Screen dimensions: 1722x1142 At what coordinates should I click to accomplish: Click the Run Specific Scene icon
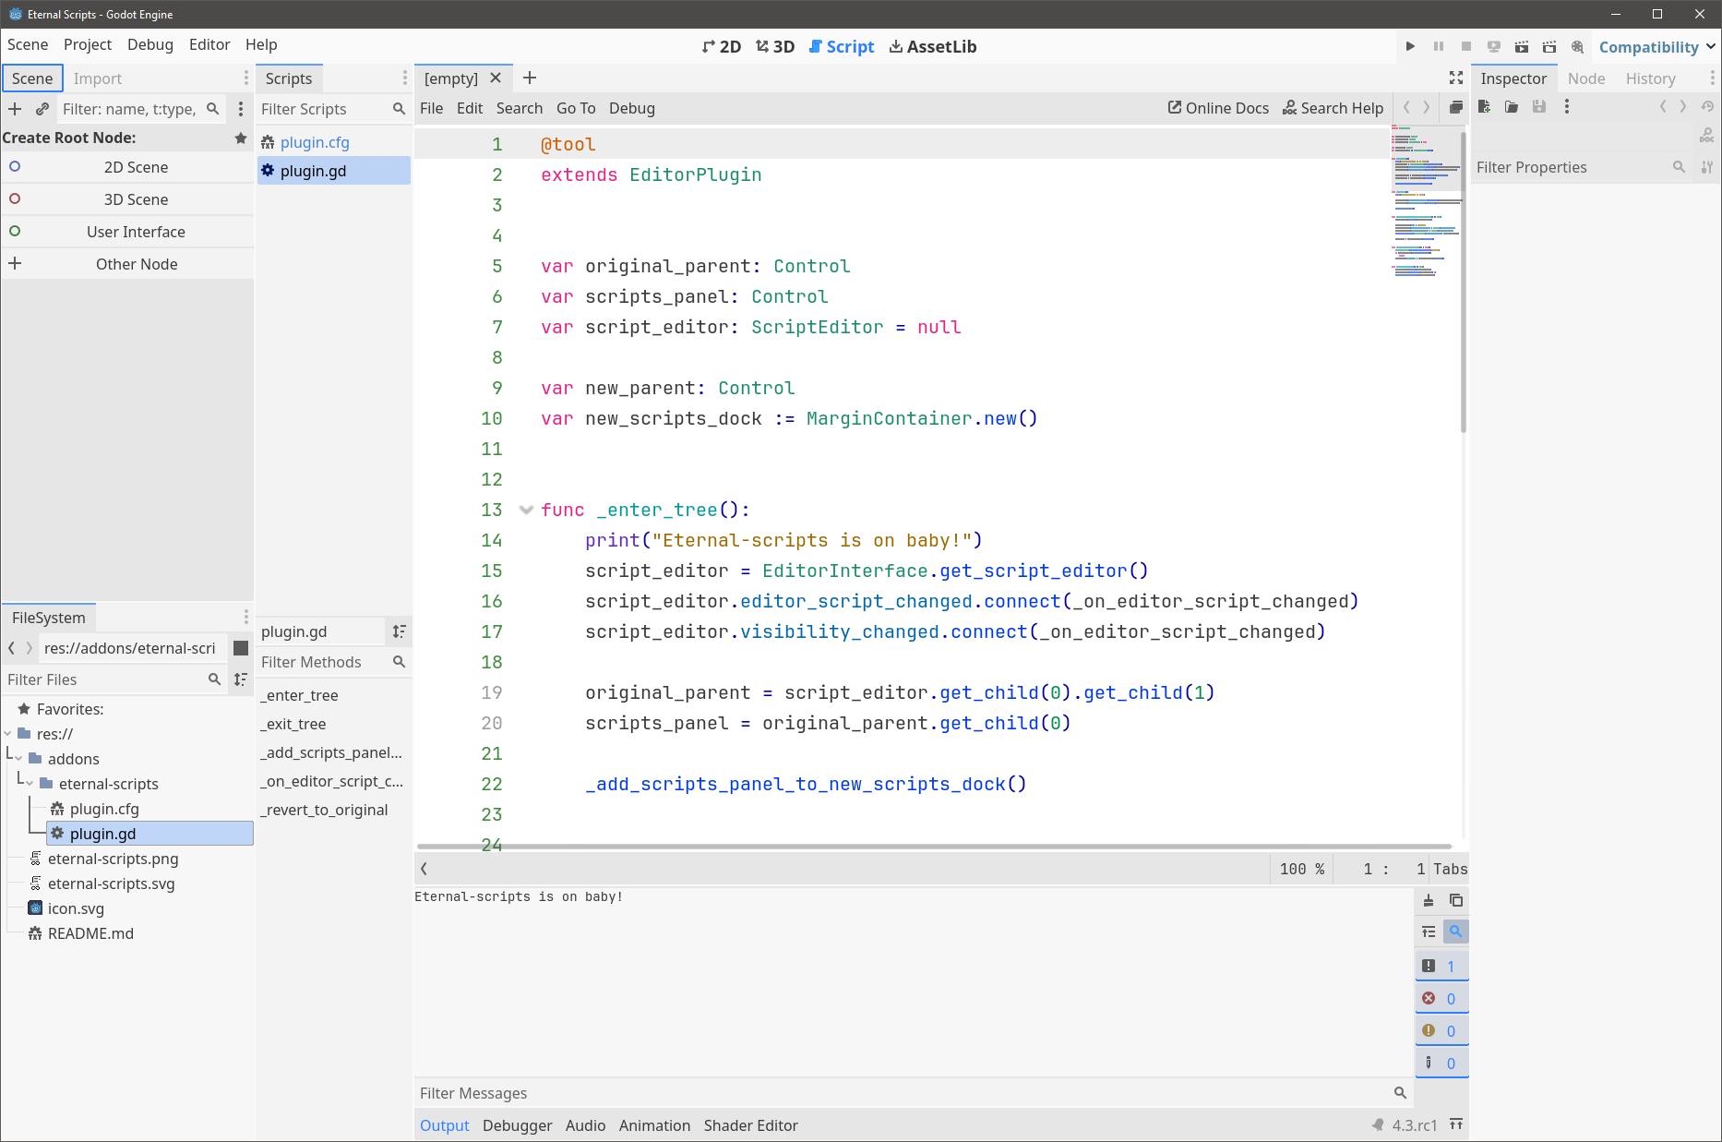[x=1549, y=46]
